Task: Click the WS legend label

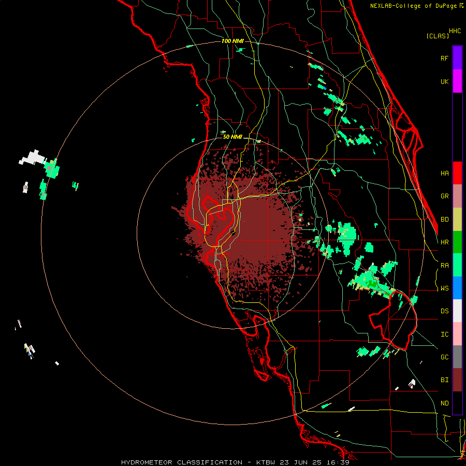Action: [445, 288]
